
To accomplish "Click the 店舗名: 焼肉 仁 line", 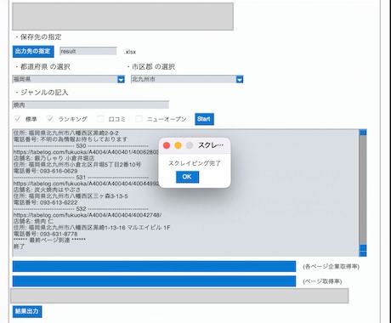I will [x=33, y=221].
